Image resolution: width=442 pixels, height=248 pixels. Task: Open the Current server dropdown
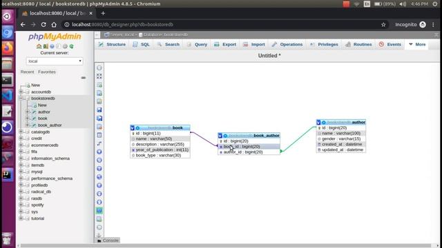pyautogui.click(x=55, y=61)
